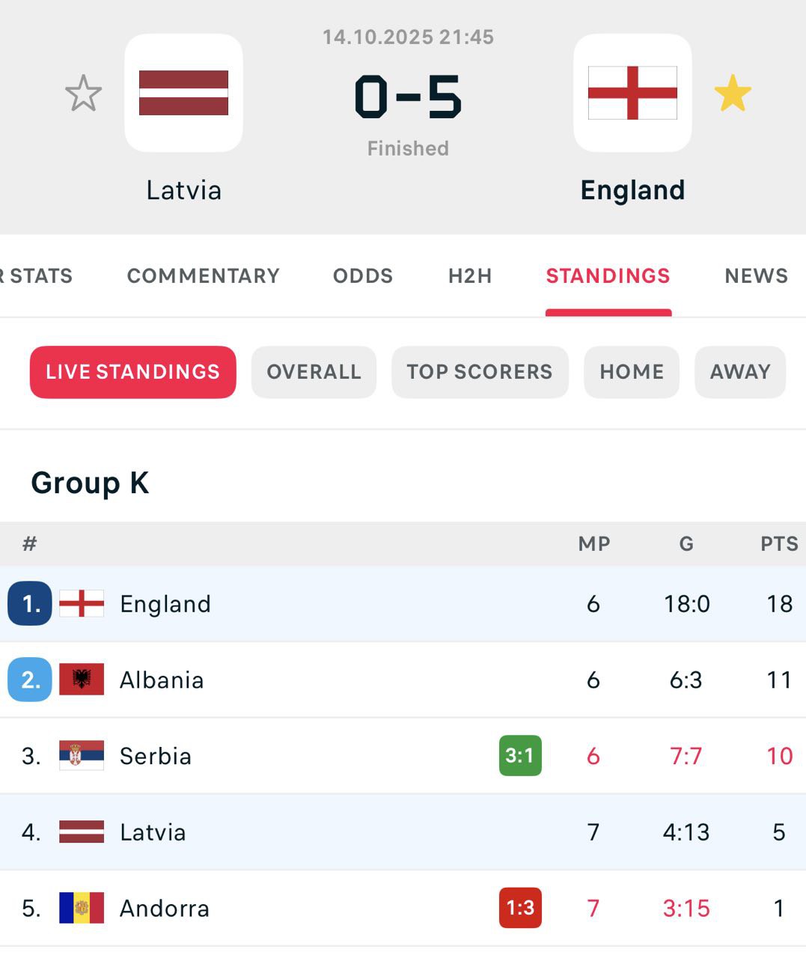Unfavorite England using the yellow star
Viewport: 806px width, 958px height.
[733, 94]
